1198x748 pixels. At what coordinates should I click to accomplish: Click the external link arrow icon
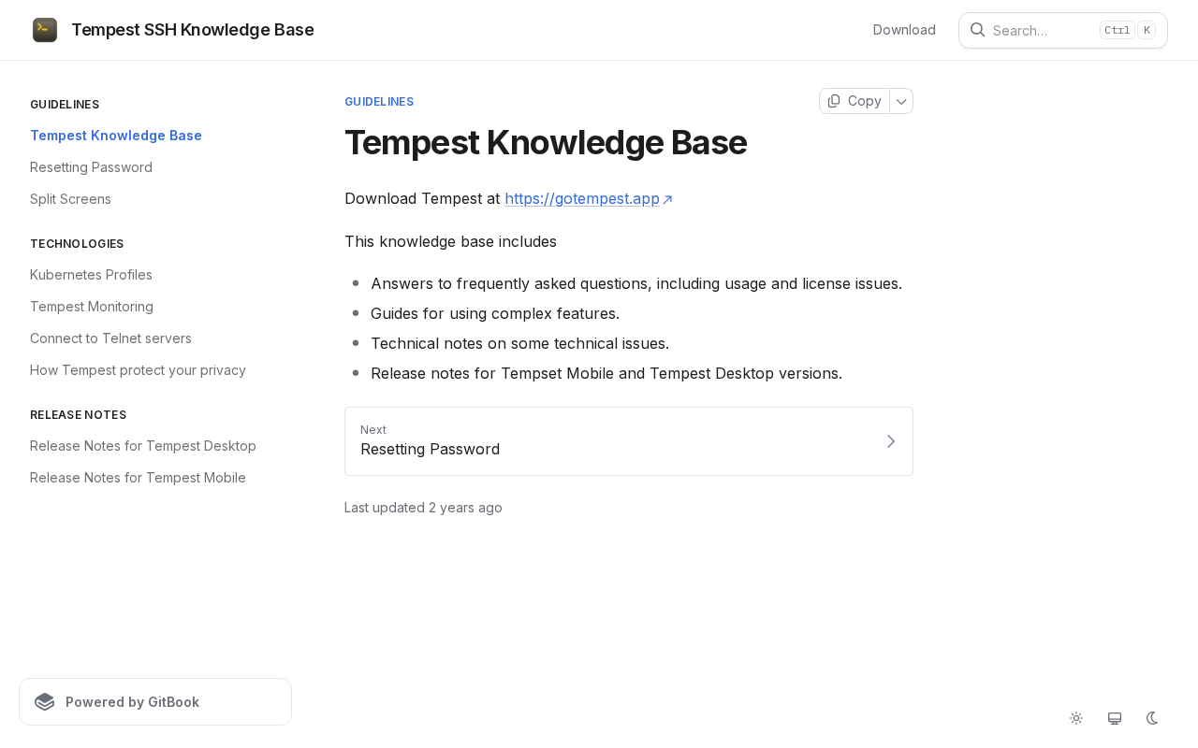[667, 199]
